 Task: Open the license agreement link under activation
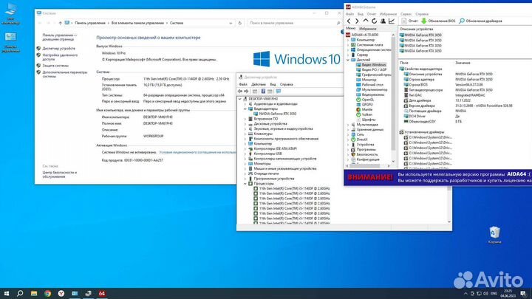point(197,152)
